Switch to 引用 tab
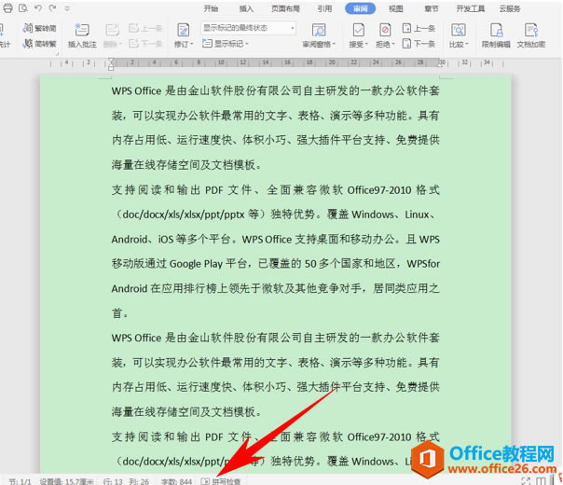This screenshot has height=485, width=563. 324,8
